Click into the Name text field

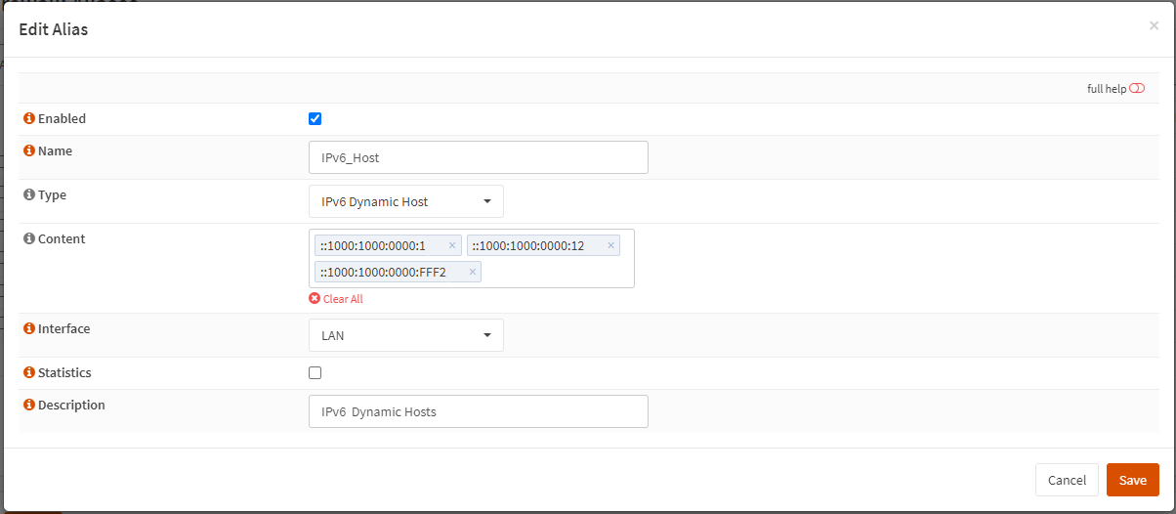(478, 157)
